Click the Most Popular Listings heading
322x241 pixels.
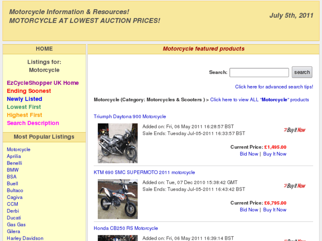point(44,137)
